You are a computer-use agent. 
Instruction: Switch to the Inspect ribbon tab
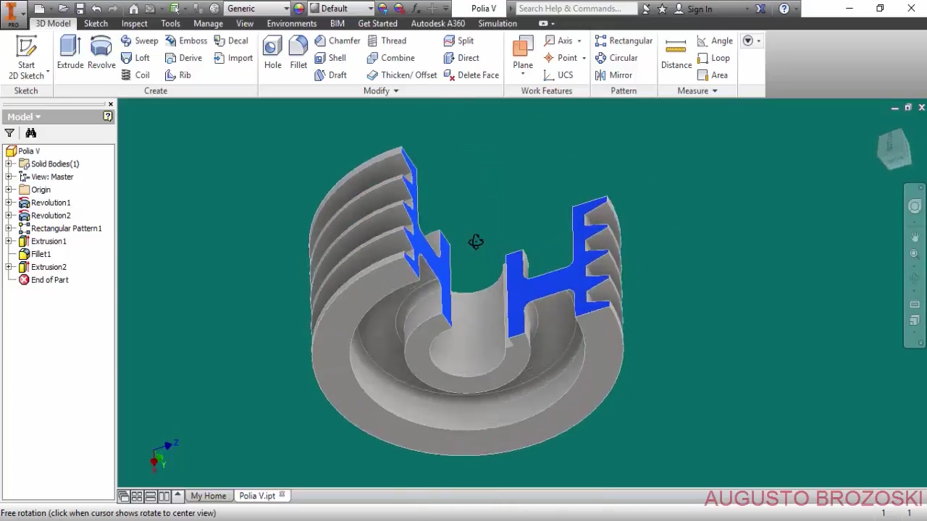(134, 23)
